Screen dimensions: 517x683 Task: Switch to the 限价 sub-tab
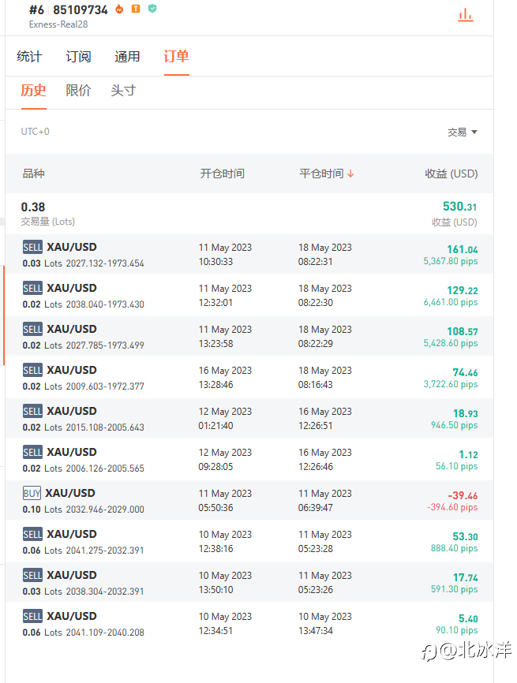(78, 91)
